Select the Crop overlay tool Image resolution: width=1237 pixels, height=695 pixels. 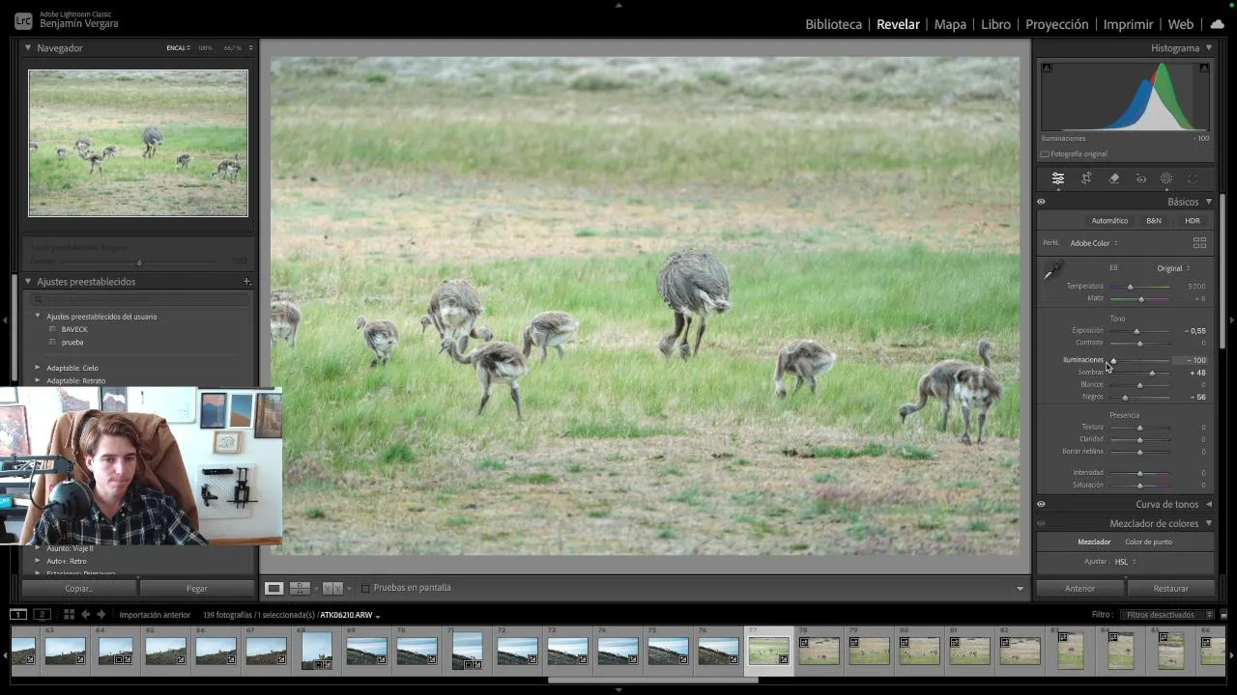pyautogui.click(x=1086, y=179)
